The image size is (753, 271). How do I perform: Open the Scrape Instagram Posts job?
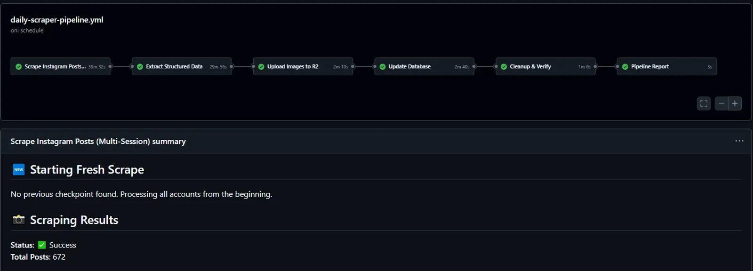pos(61,66)
